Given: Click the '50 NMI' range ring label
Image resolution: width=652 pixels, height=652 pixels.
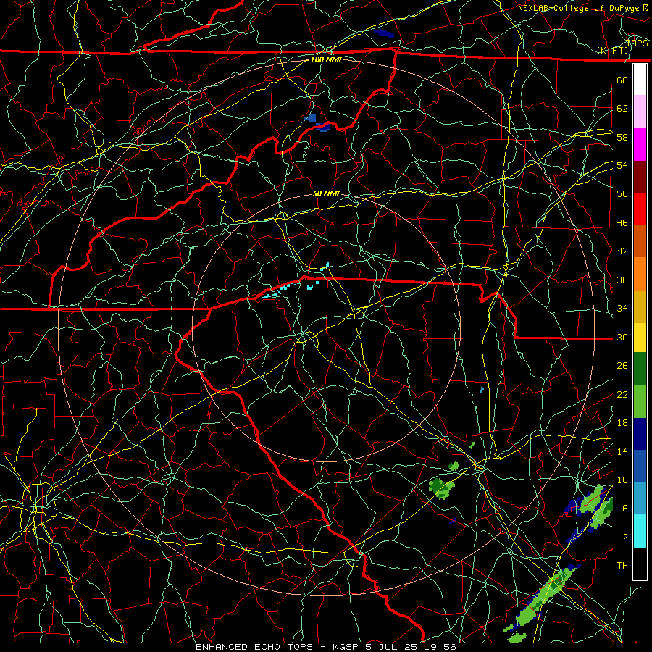Looking at the screenshot, I should click(x=326, y=193).
